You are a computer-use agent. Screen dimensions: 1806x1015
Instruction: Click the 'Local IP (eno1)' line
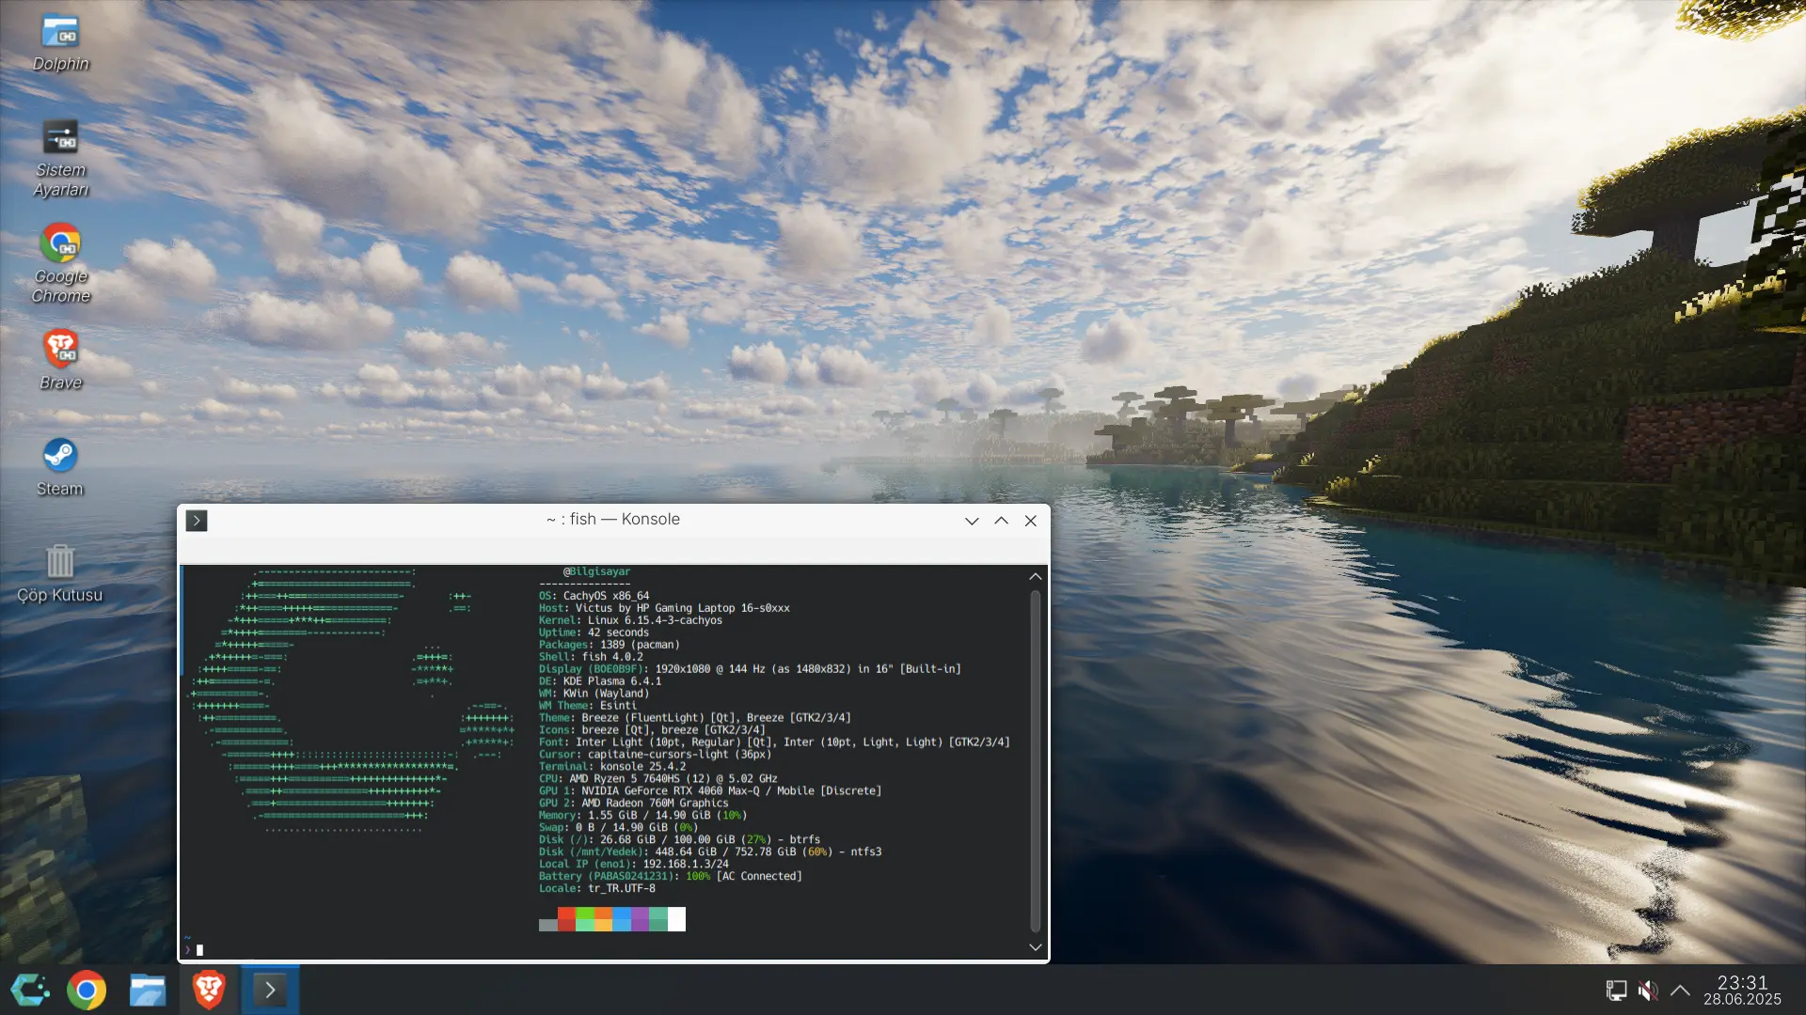(x=634, y=865)
